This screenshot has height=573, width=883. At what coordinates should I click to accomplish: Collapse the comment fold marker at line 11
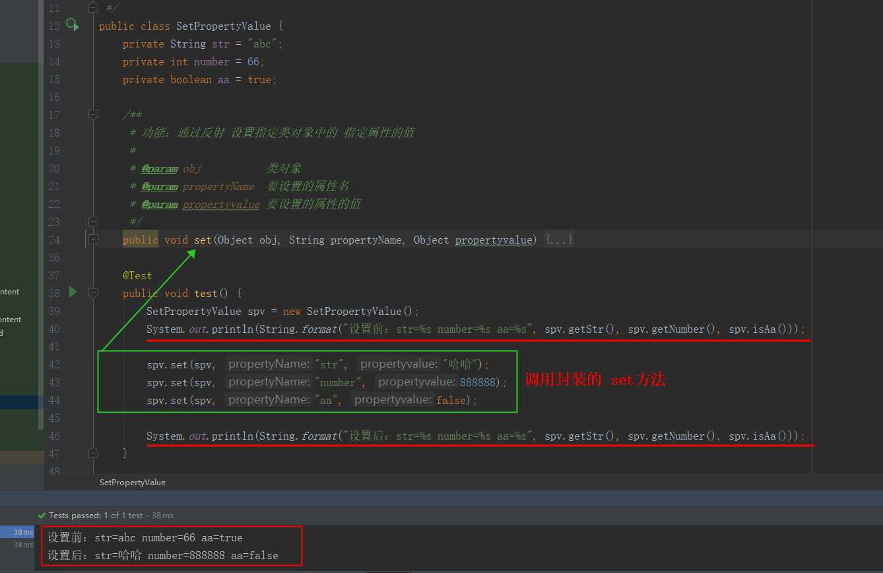[x=93, y=7]
